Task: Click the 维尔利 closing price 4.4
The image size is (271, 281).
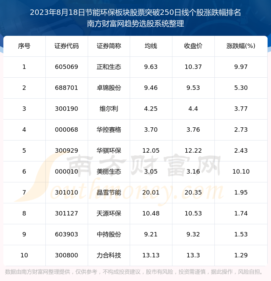Action: coord(193,109)
